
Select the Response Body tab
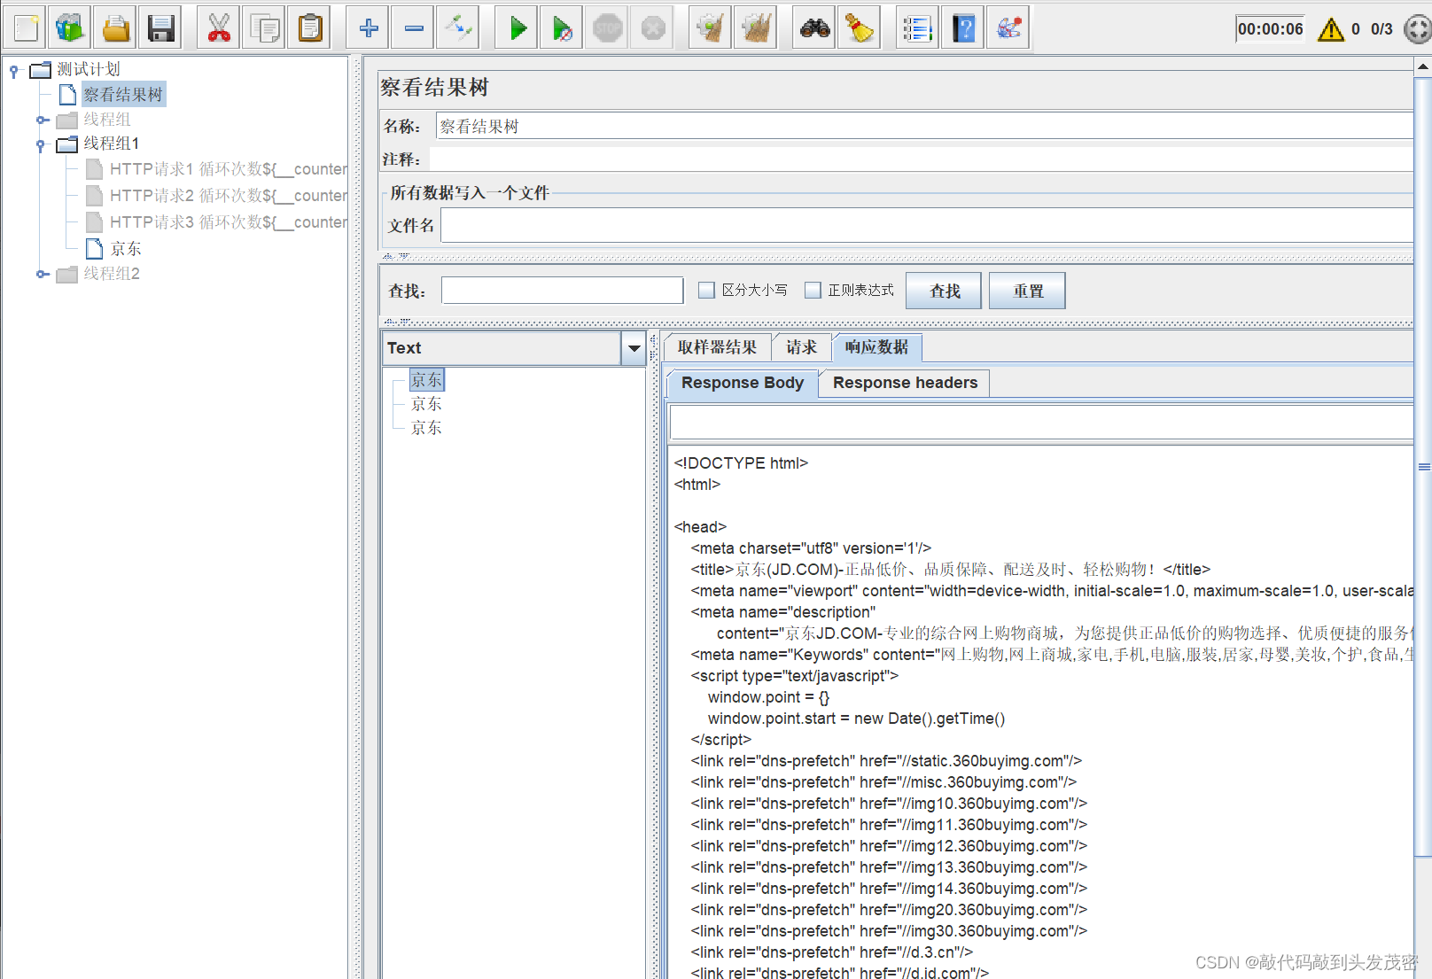point(742,383)
